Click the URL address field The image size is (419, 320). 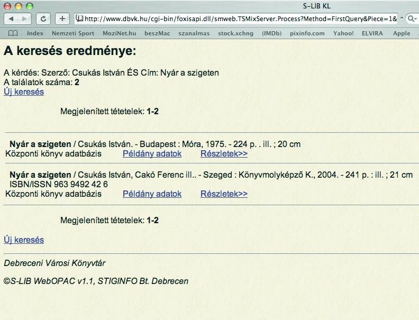[238, 19]
